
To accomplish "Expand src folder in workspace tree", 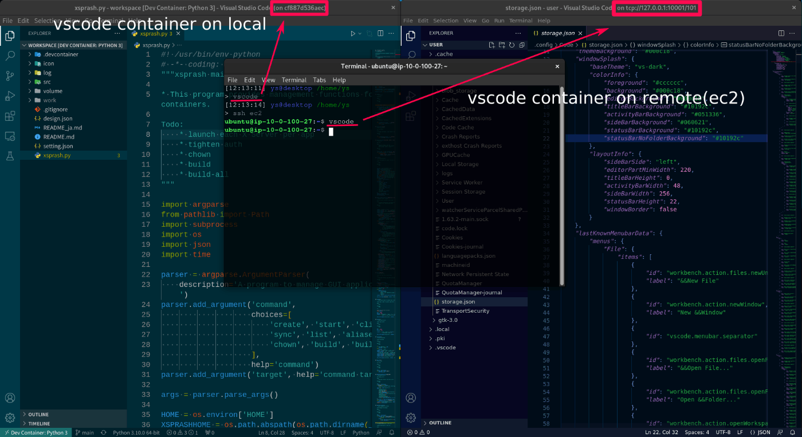I will [74, 82].
